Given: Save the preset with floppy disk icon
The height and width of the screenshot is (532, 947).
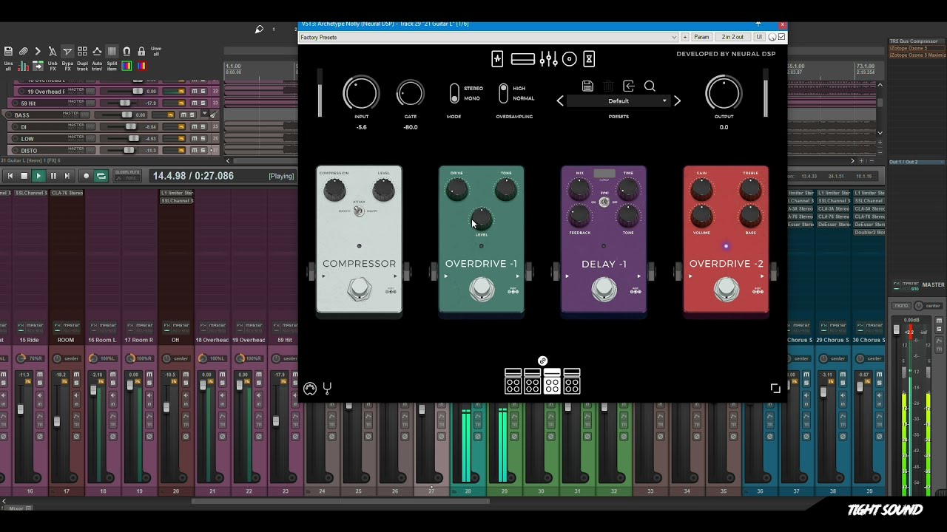Looking at the screenshot, I should coord(587,86).
